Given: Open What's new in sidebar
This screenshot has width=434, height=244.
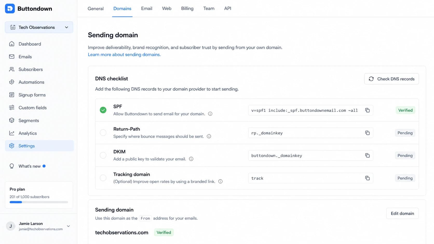Looking at the screenshot, I should [39, 166].
